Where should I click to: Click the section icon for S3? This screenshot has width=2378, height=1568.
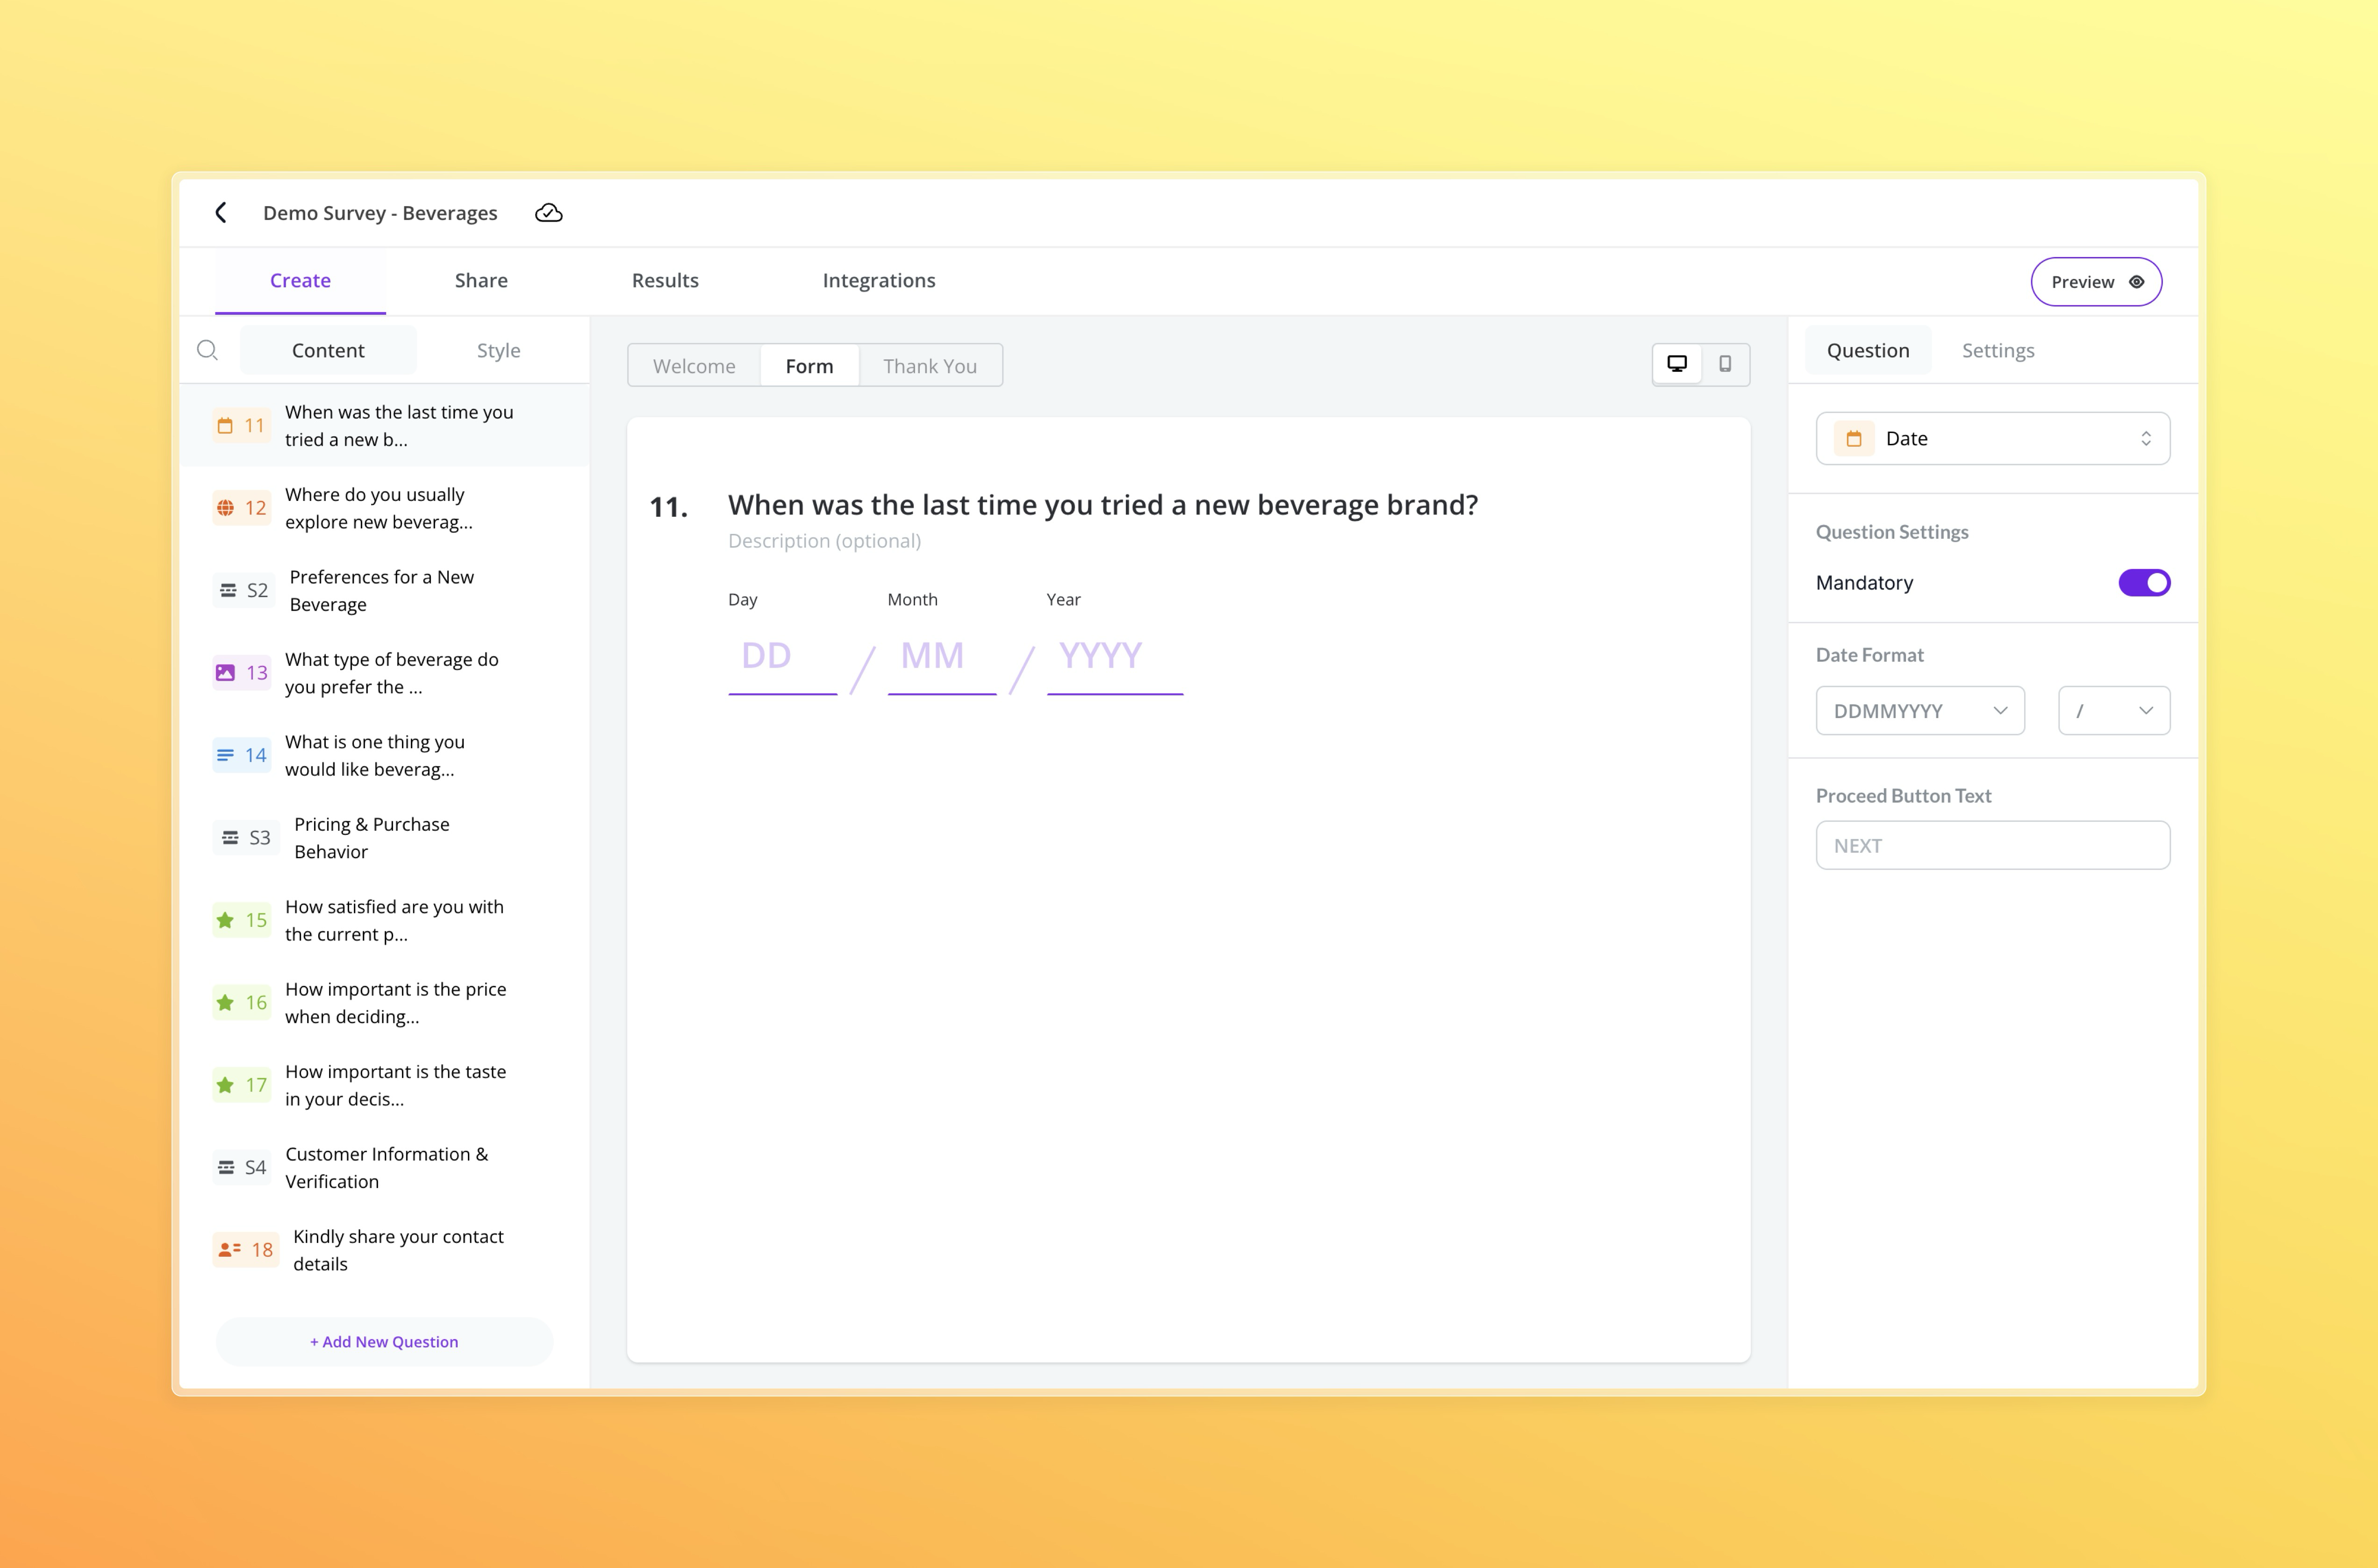[x=230, y=838]
